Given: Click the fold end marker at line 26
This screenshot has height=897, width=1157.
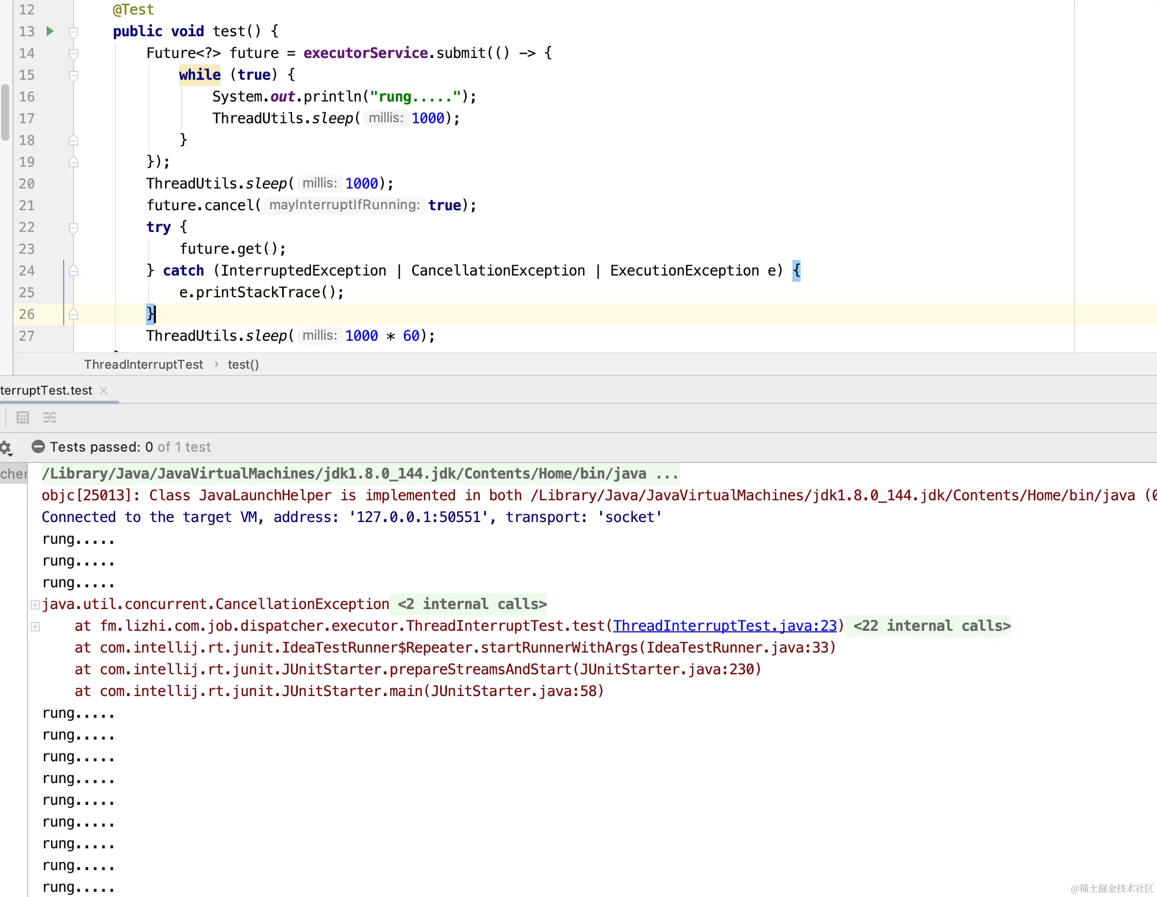Looking at the screenshot, I should click(74, 315).
